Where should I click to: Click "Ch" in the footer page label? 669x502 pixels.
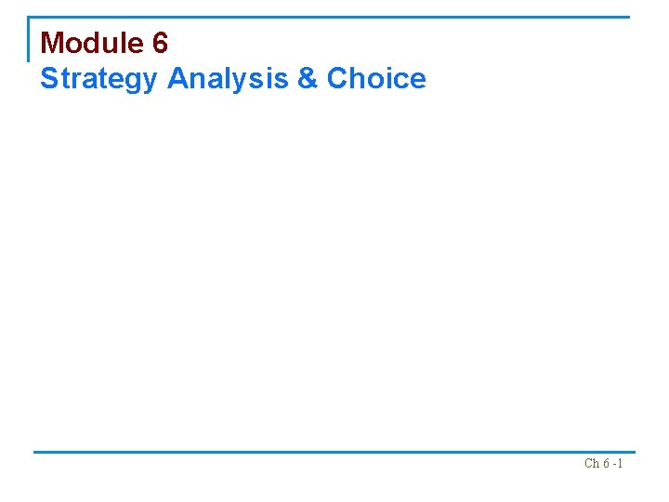click(x=592, y=463)
